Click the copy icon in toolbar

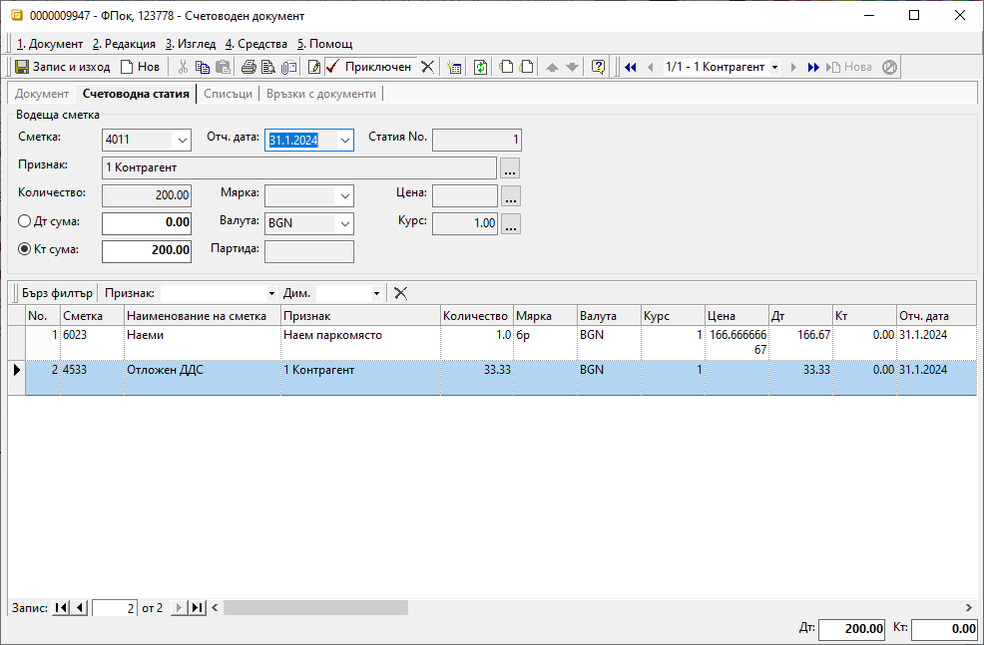[203, 67]
